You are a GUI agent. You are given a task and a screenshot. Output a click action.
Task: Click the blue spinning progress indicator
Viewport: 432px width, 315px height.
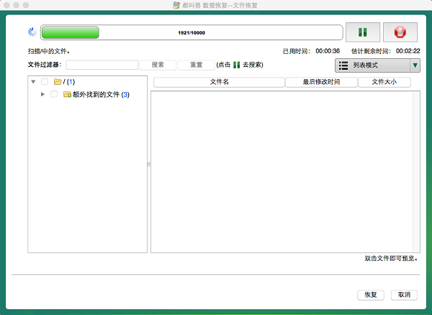(32, 32)
